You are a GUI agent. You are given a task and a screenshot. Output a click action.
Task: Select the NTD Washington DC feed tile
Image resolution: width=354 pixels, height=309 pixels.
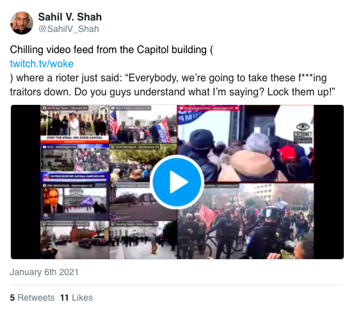click(75, 163)
